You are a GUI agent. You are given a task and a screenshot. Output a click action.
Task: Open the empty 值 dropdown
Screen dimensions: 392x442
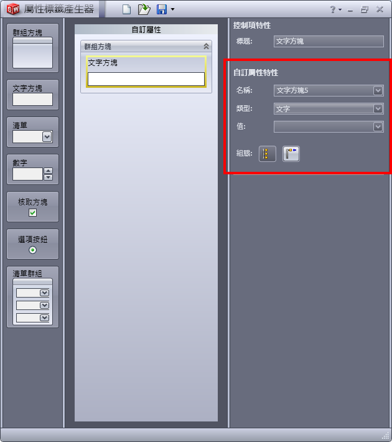pyautogui.click(x=329, y=126)
